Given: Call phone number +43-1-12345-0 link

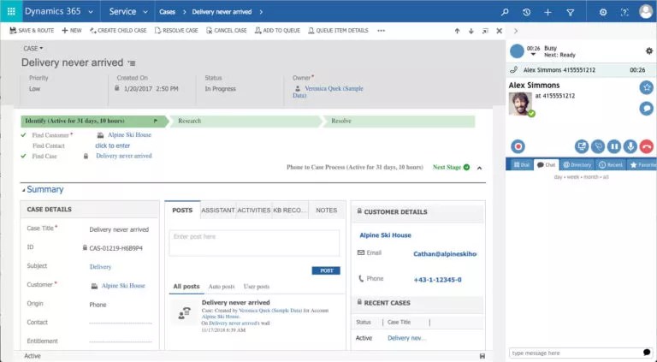Looking at the screenshot, I should [x=437, y=280].
